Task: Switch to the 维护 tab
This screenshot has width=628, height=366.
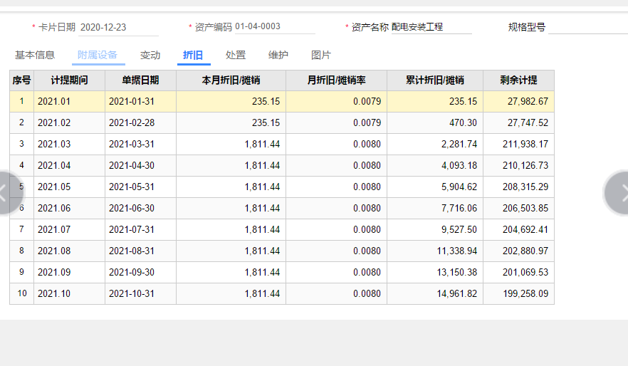Action: coord(278,55)
